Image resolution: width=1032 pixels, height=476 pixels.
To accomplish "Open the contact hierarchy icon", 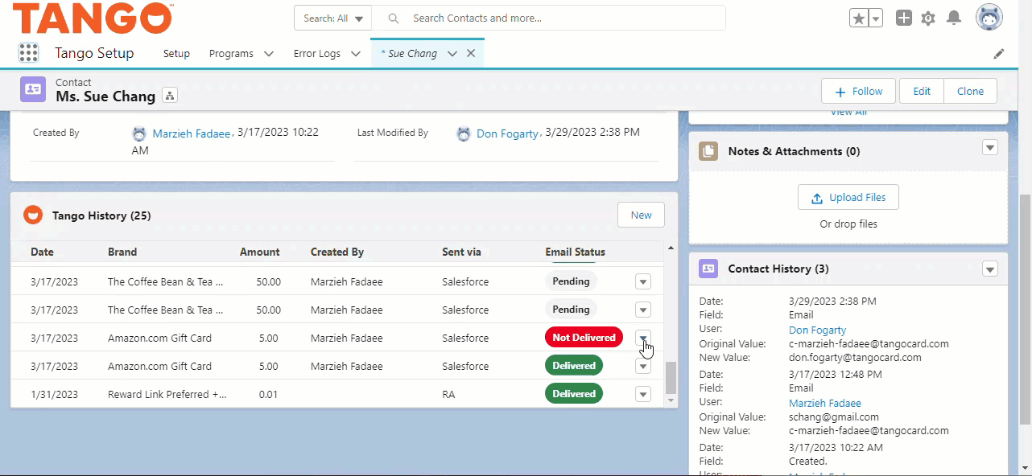I will 170,96.
